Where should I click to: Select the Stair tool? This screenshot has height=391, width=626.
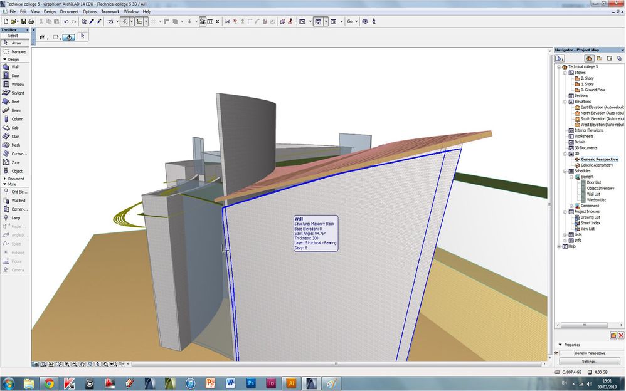click(x=14, y=136)
